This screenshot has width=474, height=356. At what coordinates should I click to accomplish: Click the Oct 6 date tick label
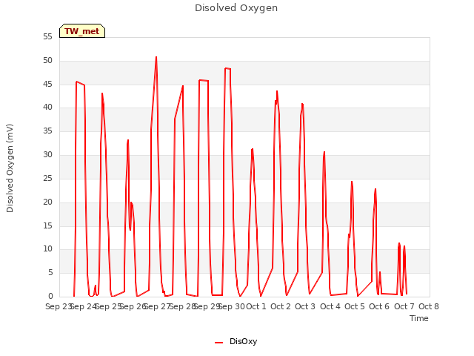(x=379, y=306)
